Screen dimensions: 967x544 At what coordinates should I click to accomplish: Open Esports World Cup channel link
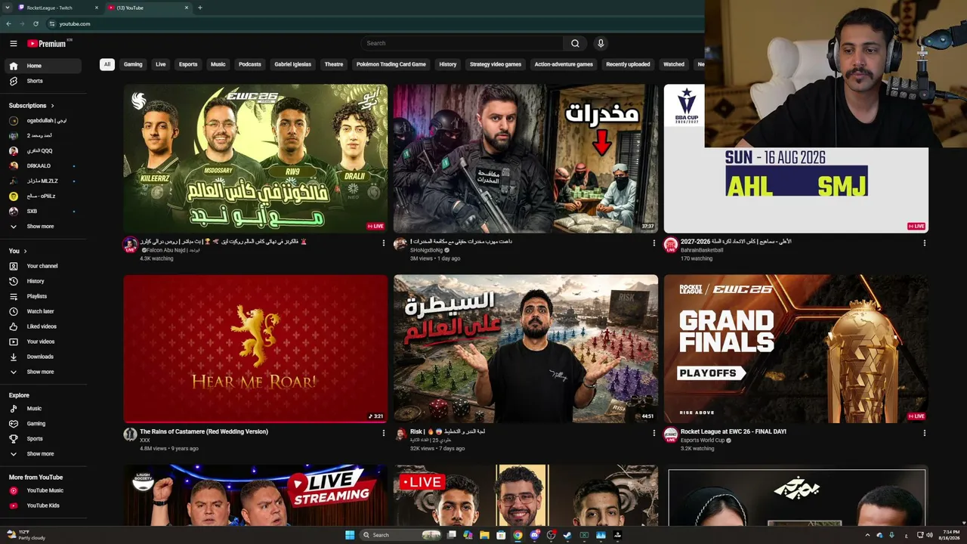[703, 440]
